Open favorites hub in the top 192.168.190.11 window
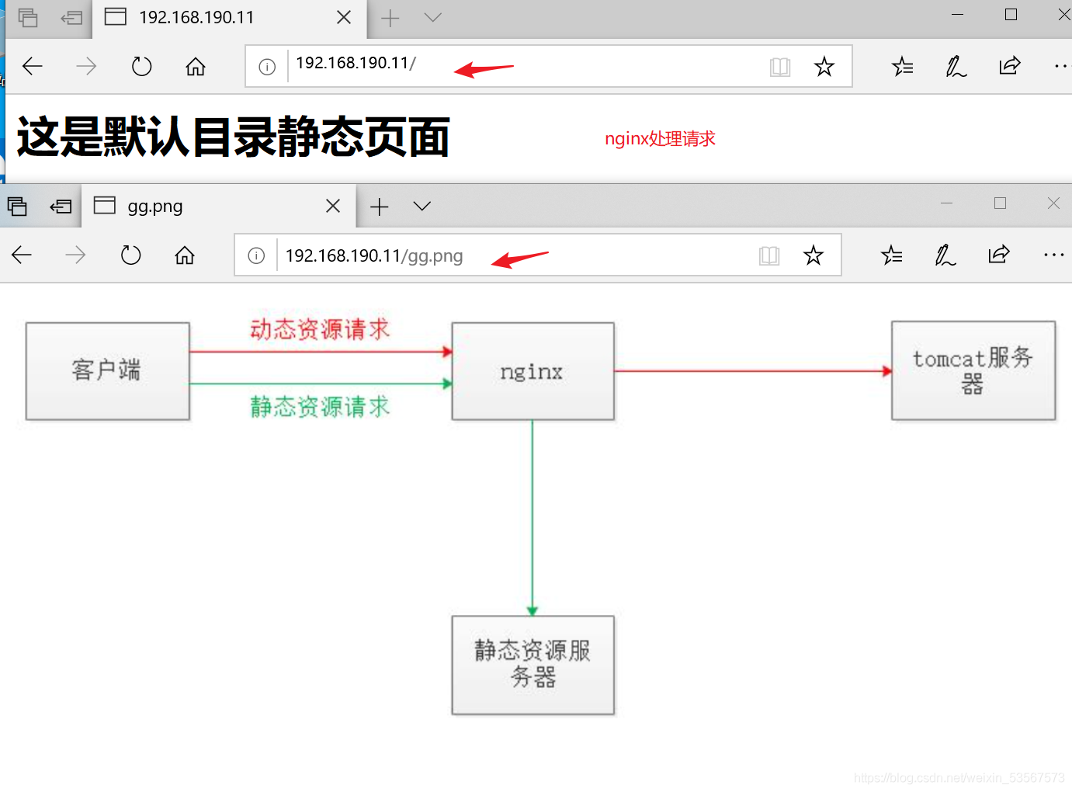Image resolution: width=1072 pixels, height=792 pixels. (x=903, y=67)
